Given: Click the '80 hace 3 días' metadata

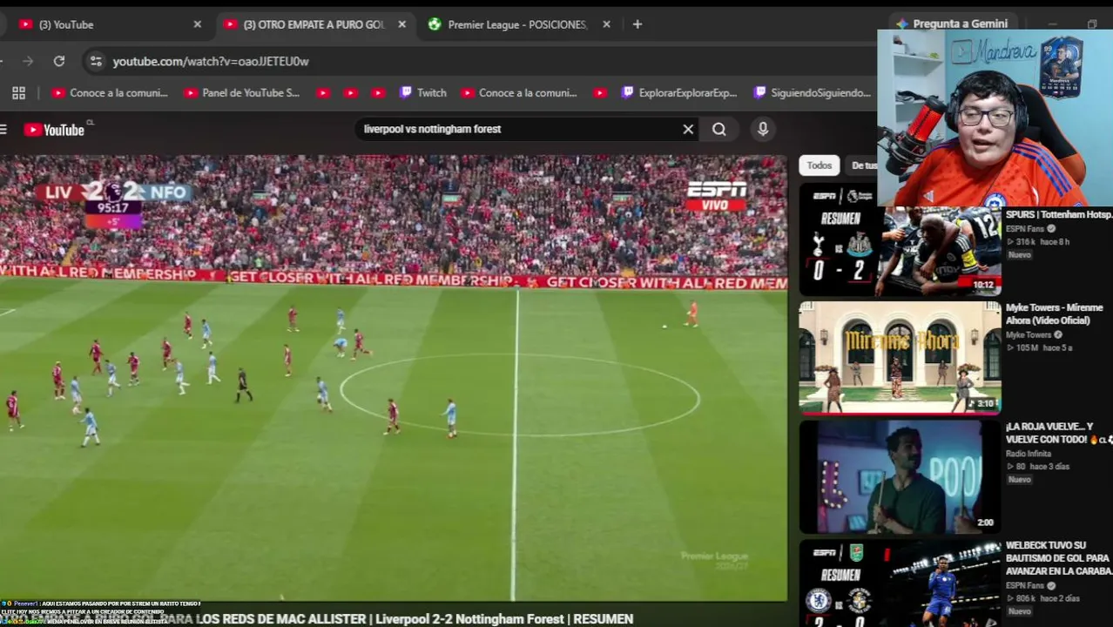Looking at the screenshot, I should [1038, 467].
